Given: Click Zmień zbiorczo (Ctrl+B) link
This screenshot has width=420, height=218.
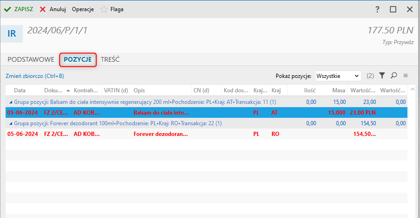Looking at the screenshot, I should (35, 76).
